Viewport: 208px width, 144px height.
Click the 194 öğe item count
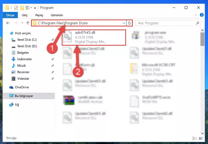coord(11,138)
